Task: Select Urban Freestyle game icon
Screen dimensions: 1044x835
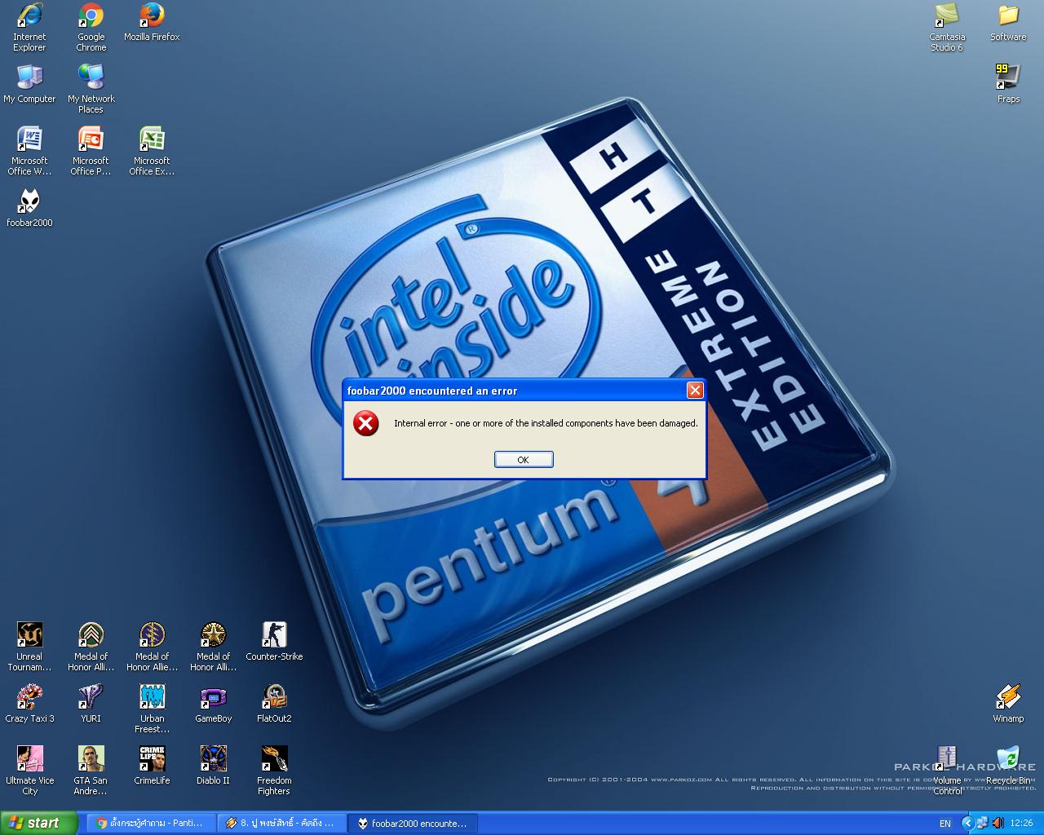Action: point(152,709)
